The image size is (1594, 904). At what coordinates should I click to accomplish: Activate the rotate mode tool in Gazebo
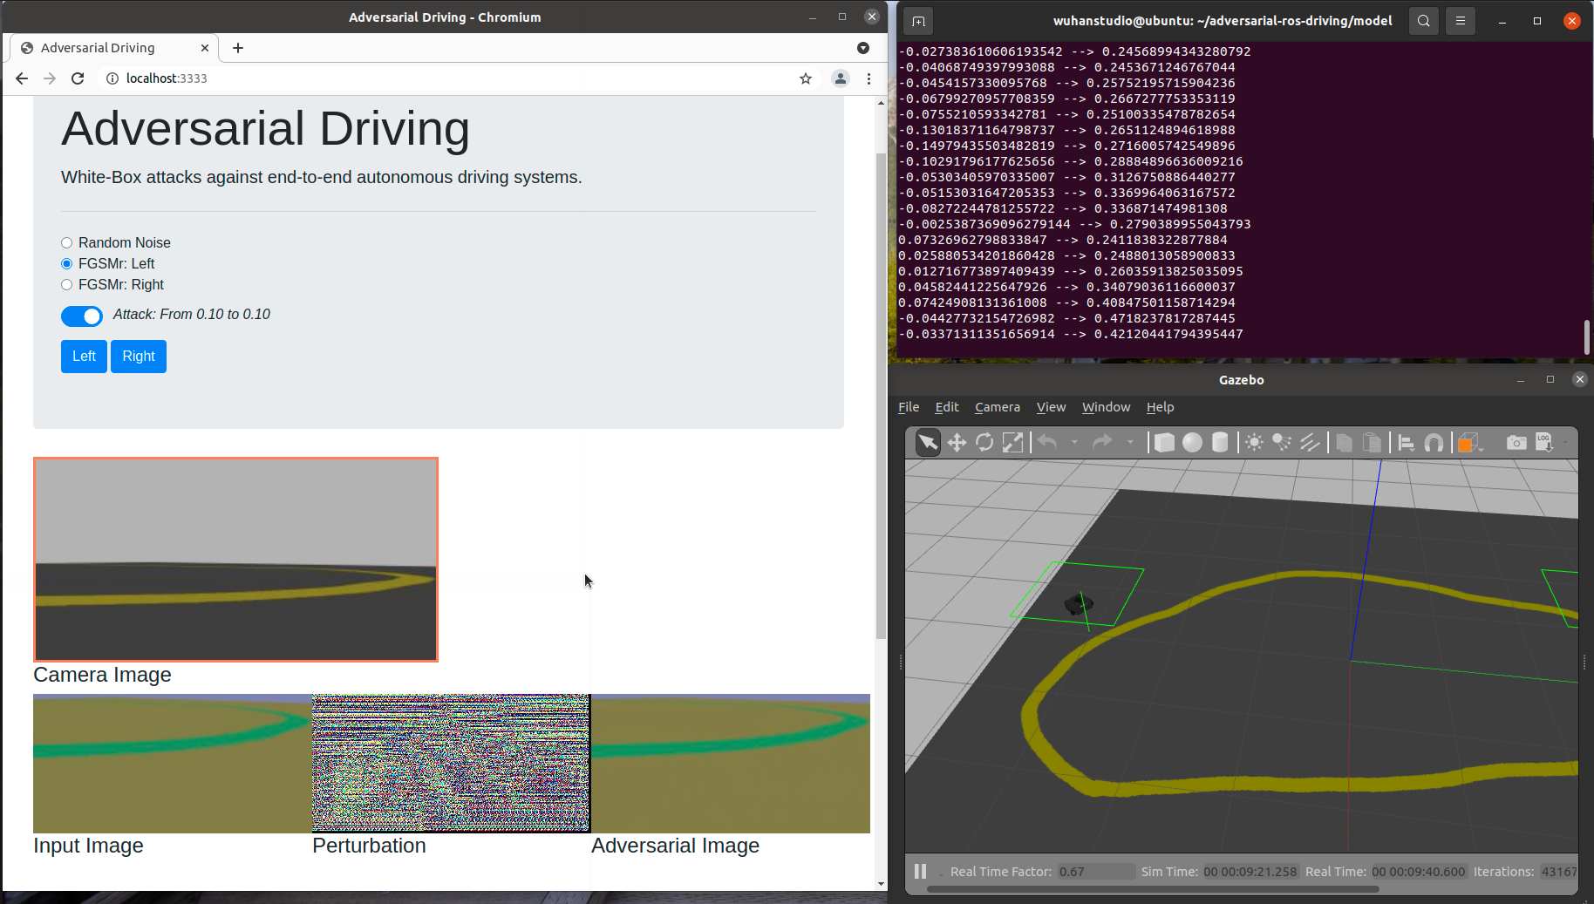tap(984, 443)
